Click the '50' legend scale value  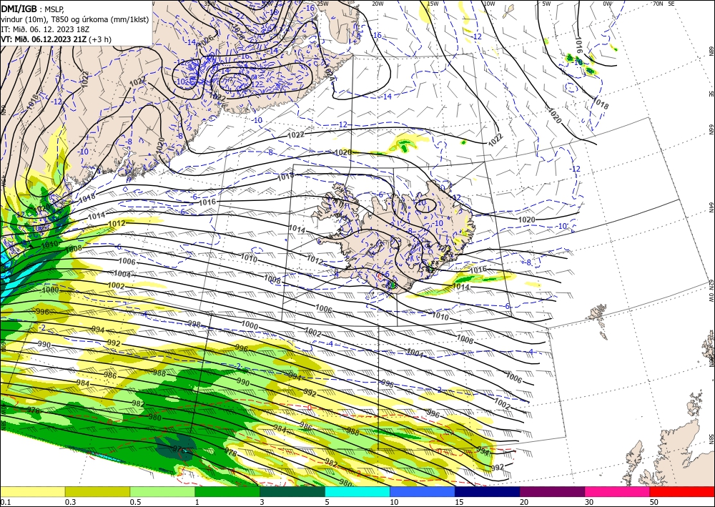(654, 502)
